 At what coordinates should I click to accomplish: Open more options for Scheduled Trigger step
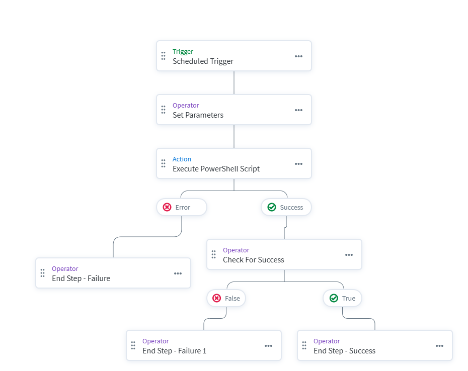[x=298, y=56]
